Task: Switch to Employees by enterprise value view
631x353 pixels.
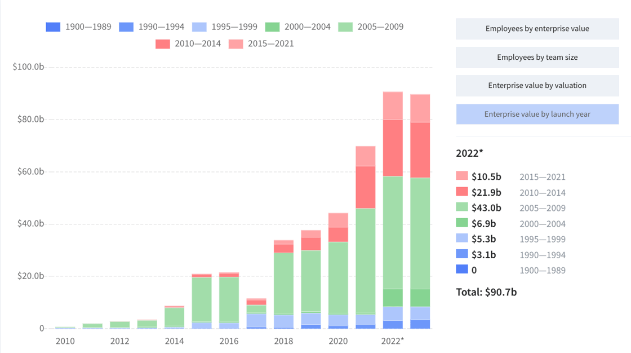Action: 537,29
